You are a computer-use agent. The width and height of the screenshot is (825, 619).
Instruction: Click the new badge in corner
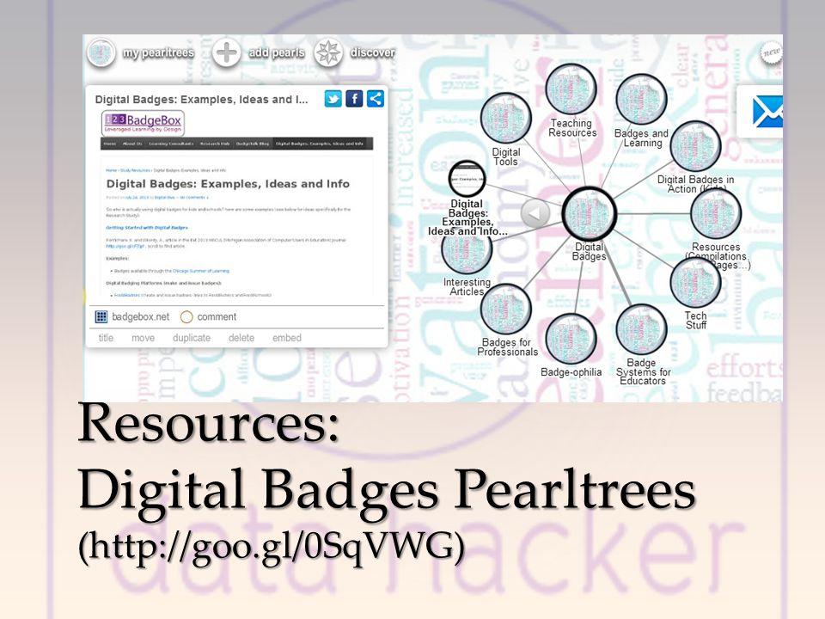tap(772, 52)
